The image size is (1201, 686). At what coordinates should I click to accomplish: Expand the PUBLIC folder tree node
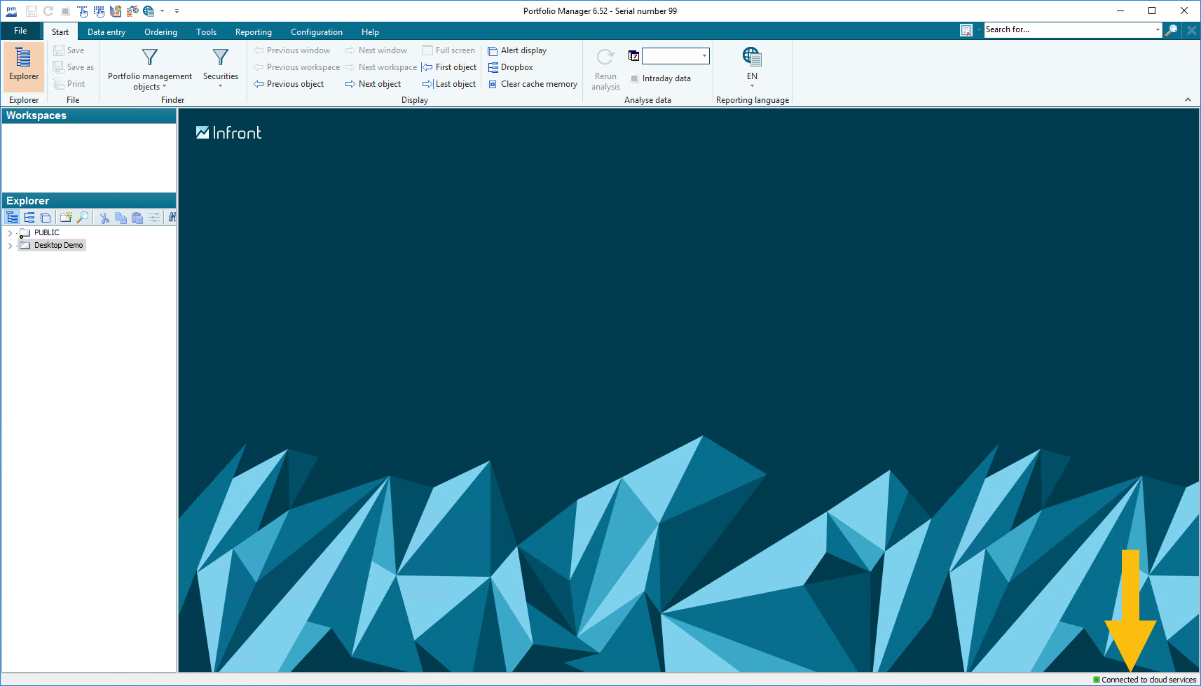point(10,233)
